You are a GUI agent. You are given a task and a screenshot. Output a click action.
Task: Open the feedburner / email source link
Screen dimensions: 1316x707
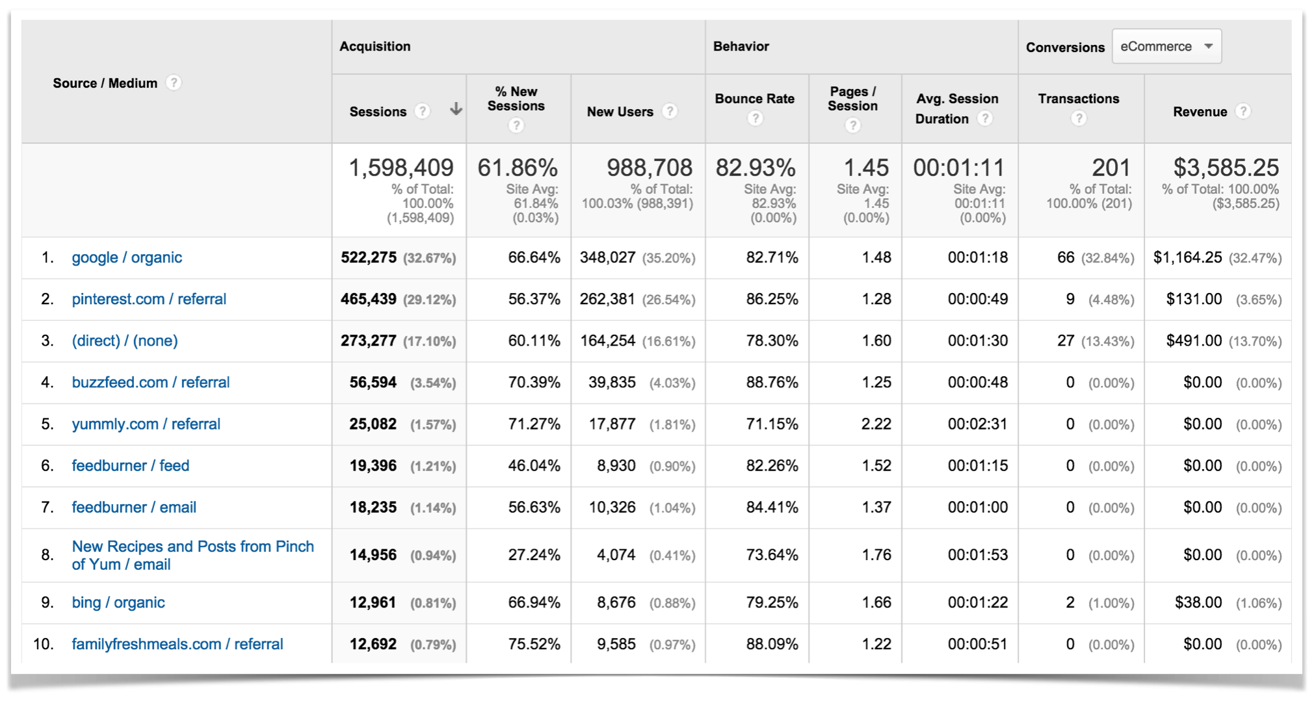tap(133, 508)
